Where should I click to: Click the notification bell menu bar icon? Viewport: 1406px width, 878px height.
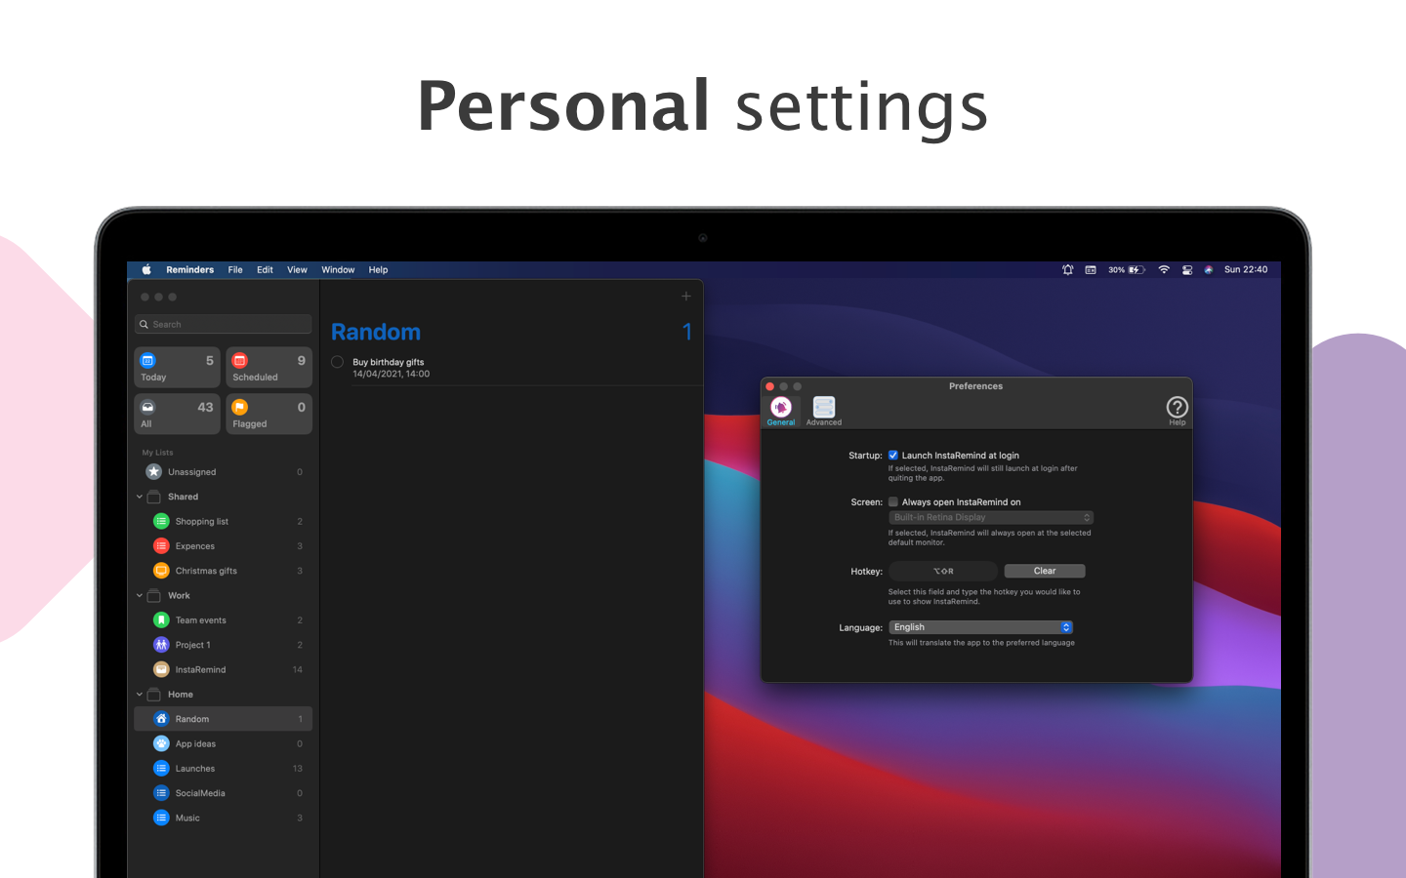[1067, 269]
